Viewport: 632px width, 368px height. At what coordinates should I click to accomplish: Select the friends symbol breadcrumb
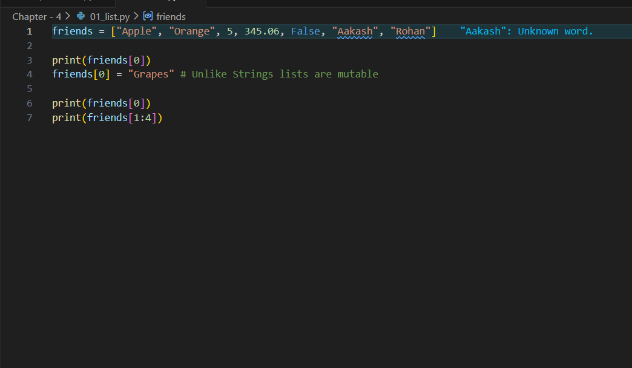(171, 16)
